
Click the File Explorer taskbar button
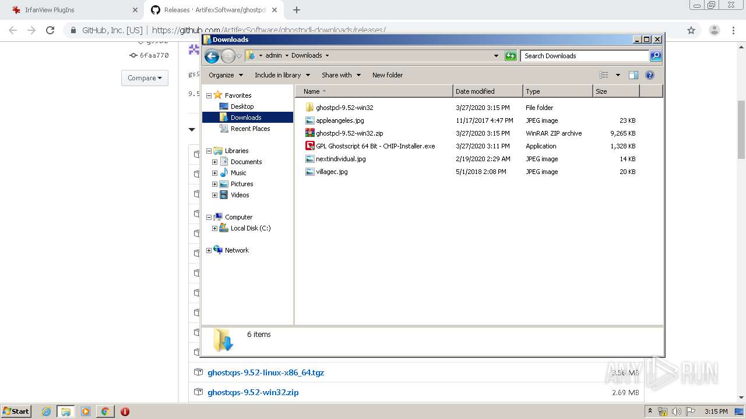pyautogui.click(x=66, y=411)
